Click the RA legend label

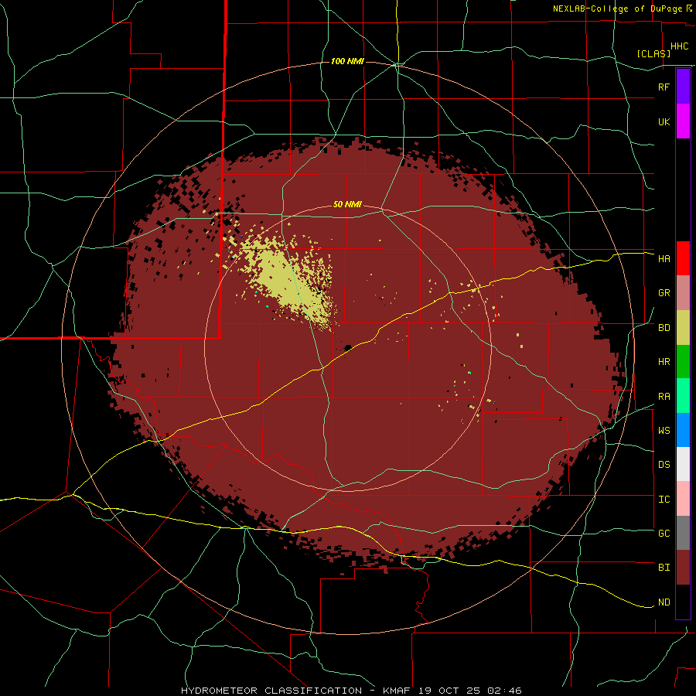(x=664, y=397)
